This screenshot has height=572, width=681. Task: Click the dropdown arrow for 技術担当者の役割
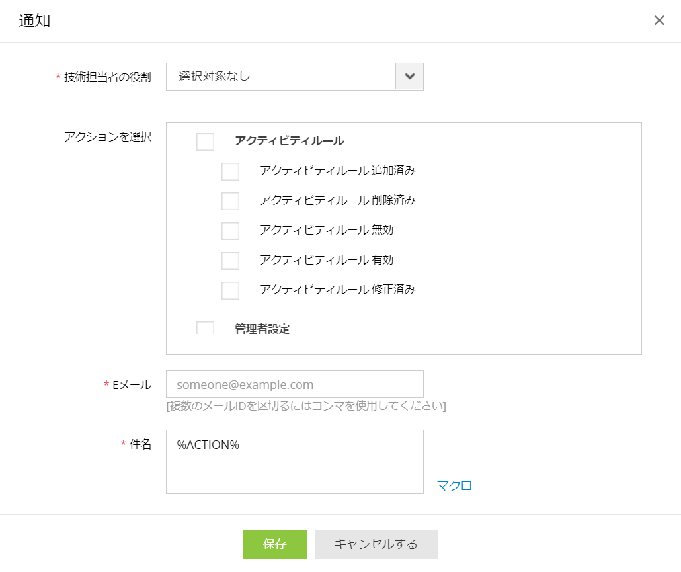coord(409,77)
